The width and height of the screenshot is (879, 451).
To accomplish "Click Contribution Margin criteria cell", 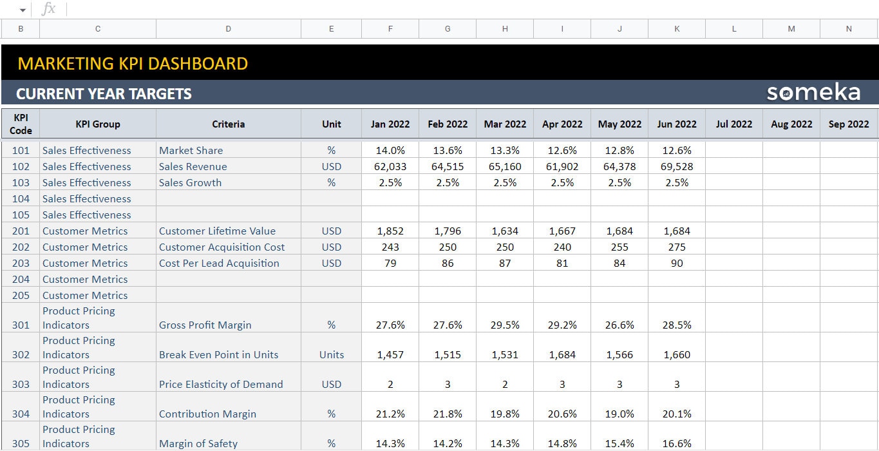I will point(229,407).
